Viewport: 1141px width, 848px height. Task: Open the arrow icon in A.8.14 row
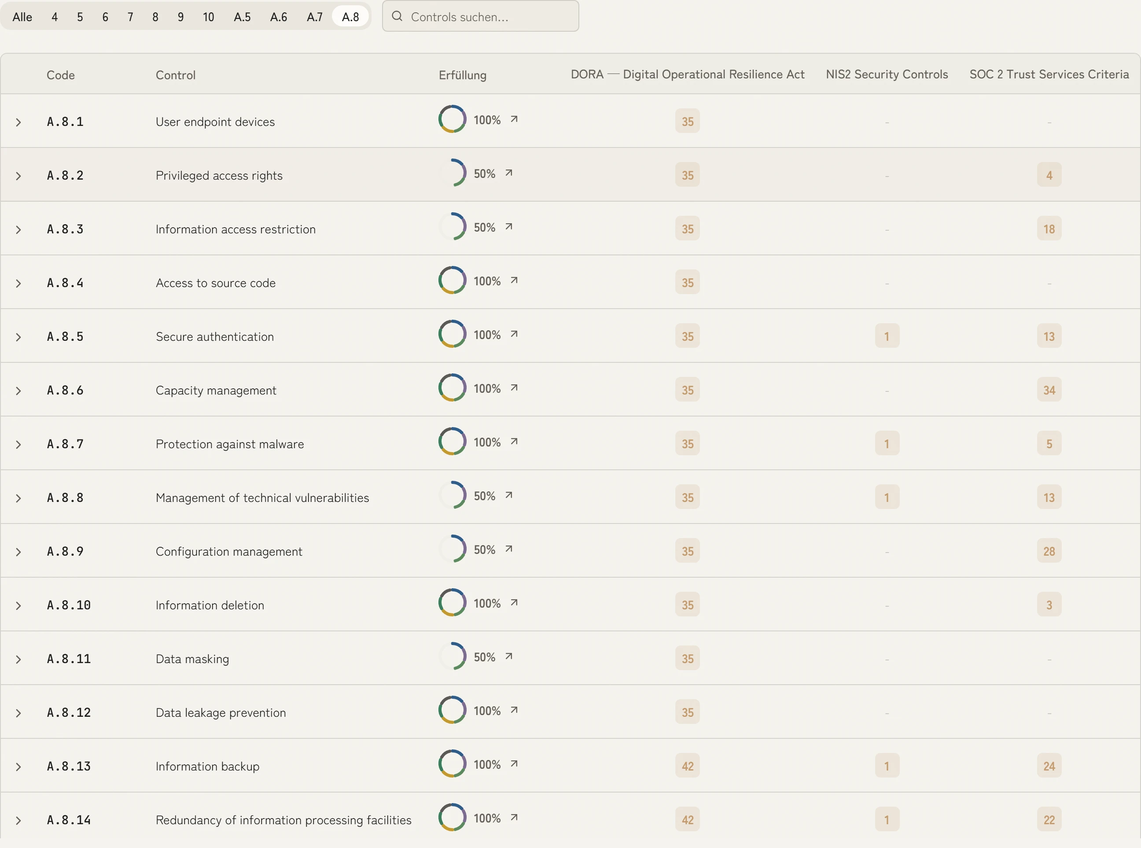514,817
